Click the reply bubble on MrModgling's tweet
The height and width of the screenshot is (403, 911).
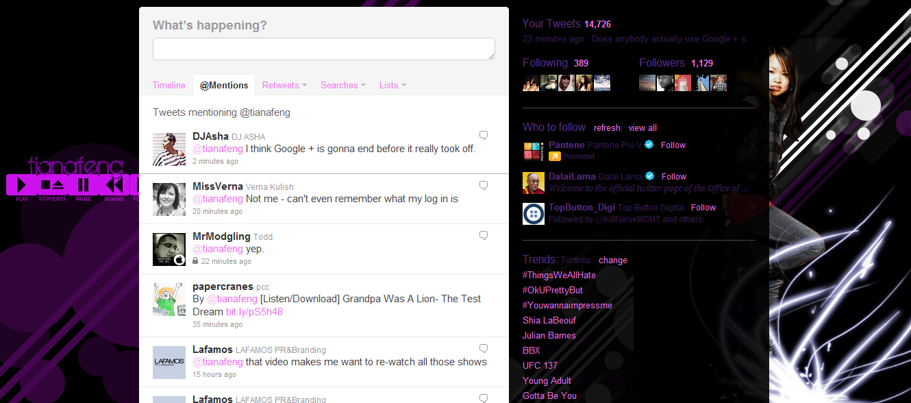[484, 236]
